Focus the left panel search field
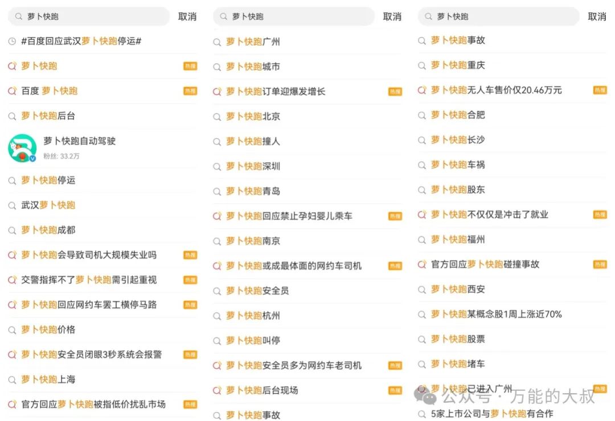 tap(89, 16)
